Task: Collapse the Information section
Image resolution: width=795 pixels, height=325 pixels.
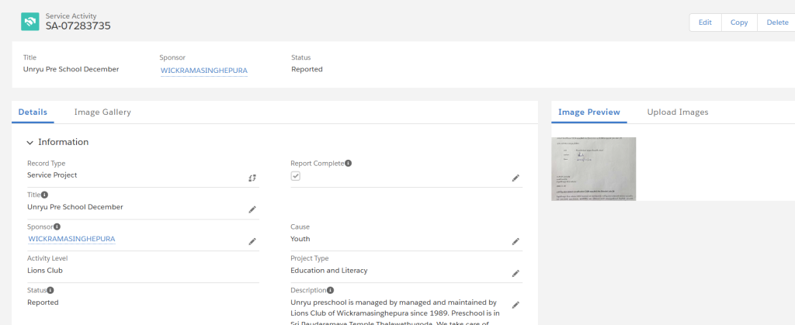Action: pos(30,143)
